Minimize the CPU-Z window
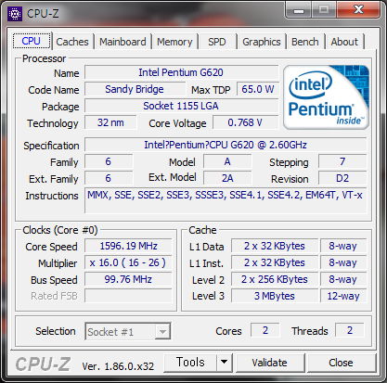387x383 pixels. pyautogui.click(x=298, y=10)
